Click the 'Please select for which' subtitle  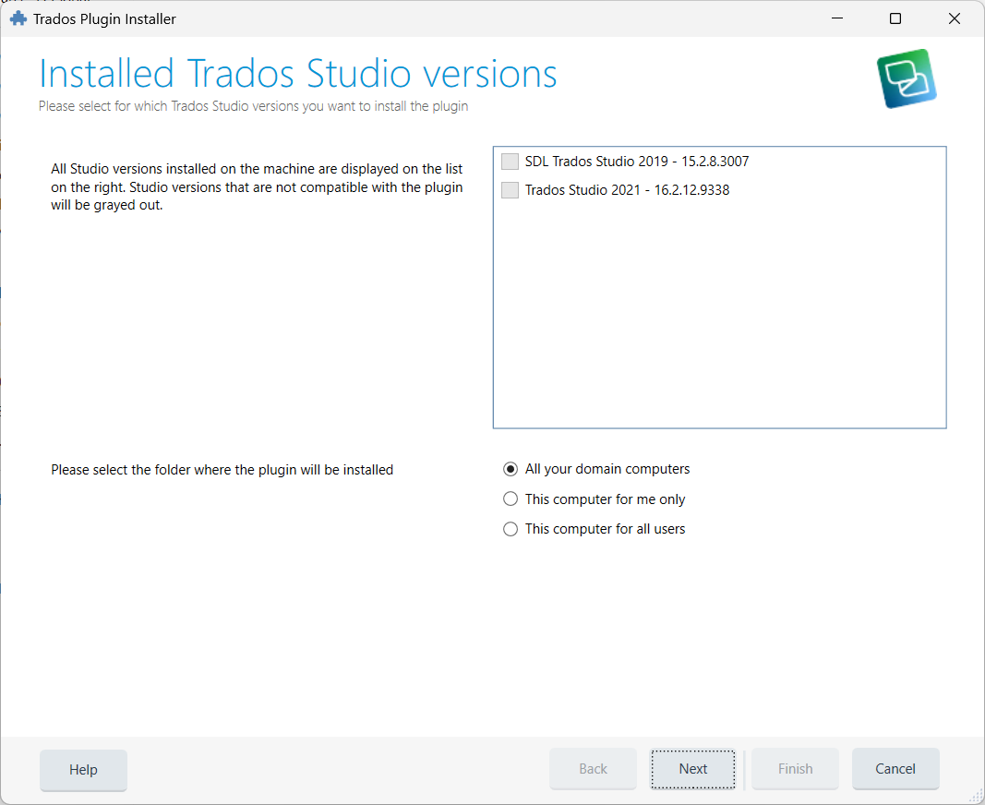point(253,106)
